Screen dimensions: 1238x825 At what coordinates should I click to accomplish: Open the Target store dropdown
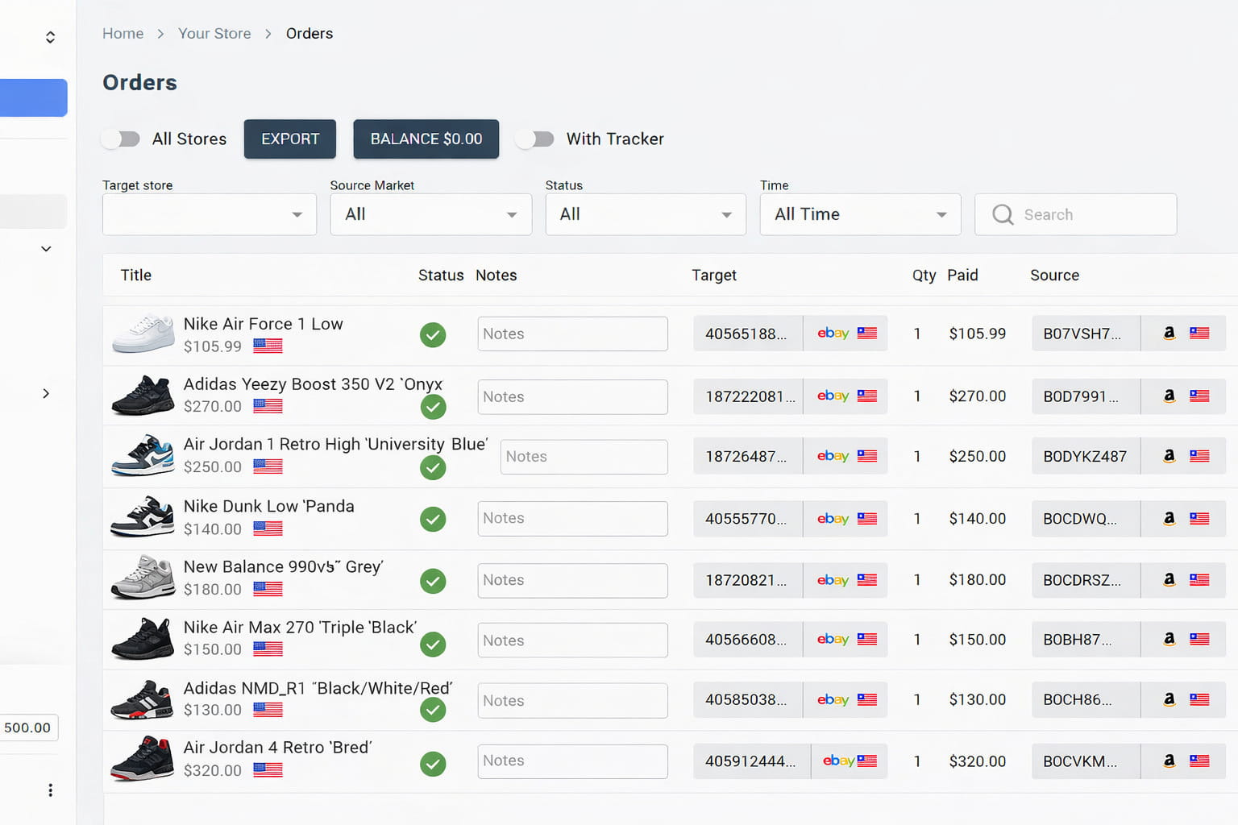click(210, 214)
